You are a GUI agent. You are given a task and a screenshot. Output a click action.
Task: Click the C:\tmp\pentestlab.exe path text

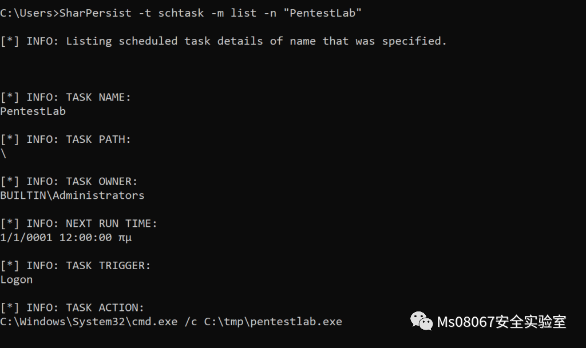tap(273, 322)
